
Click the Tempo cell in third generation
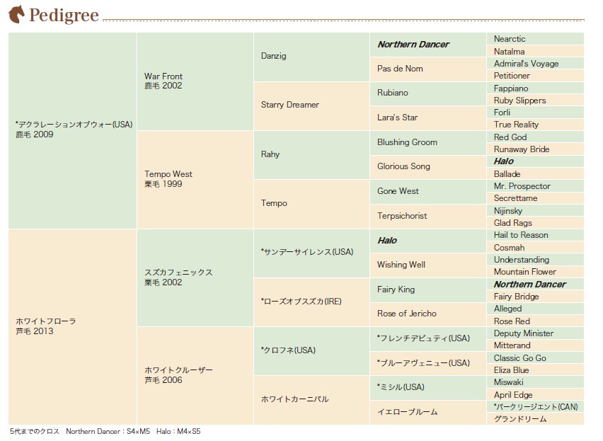coord(311,204)
